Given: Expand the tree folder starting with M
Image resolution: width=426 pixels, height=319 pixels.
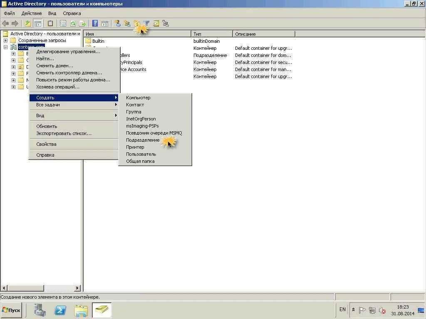Looking at the screenshot, I should pyautogui.click(x=13, y=80).
